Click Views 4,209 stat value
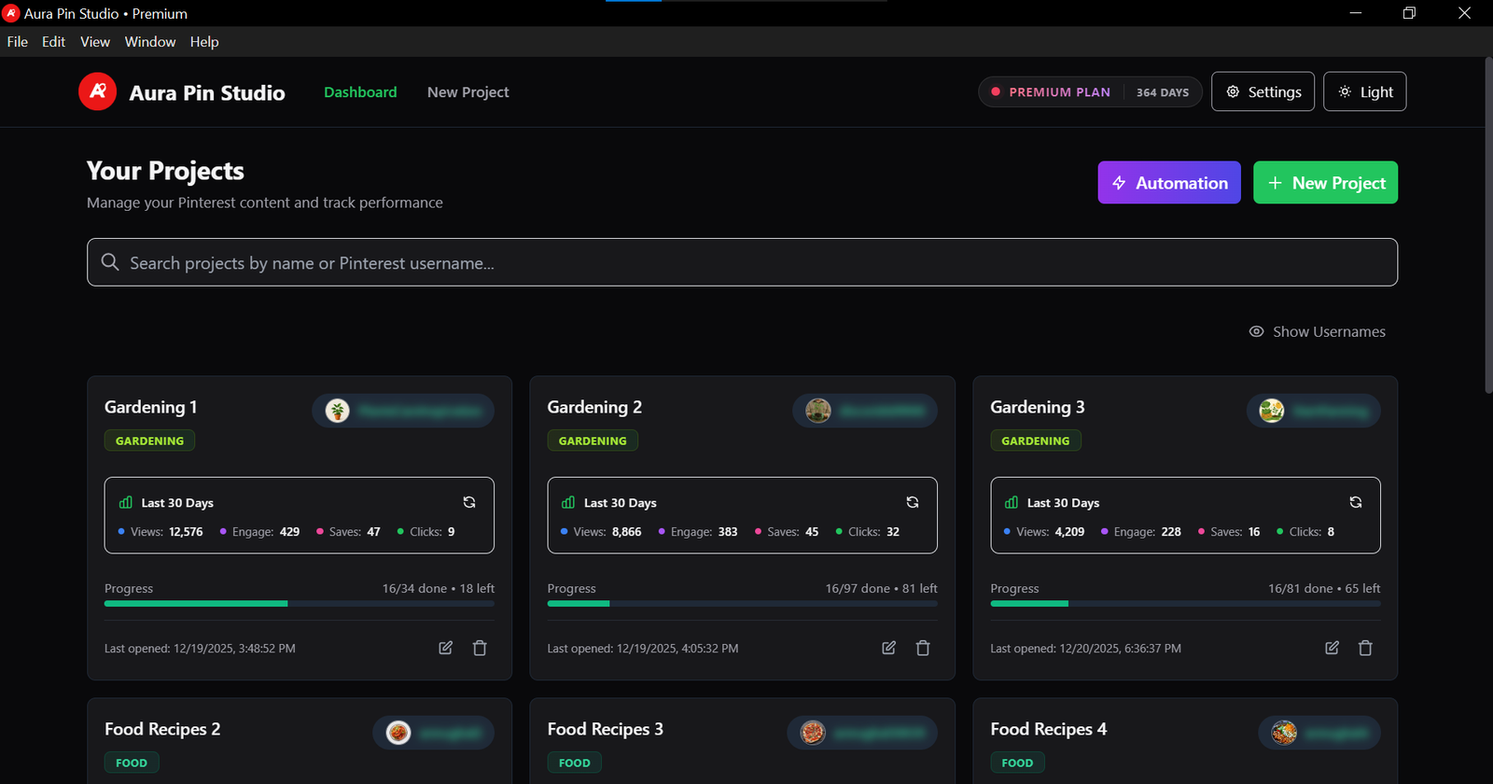 click(1069, 532)
